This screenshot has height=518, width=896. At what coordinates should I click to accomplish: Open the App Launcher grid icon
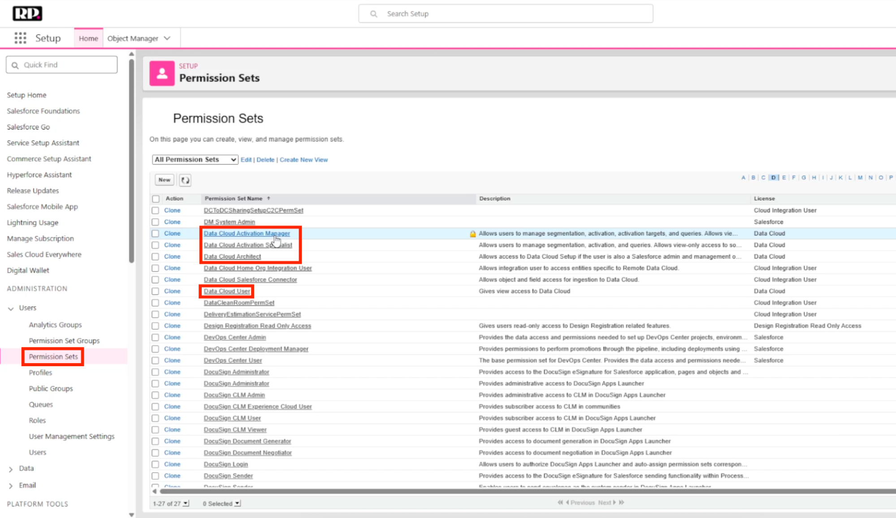point(20,38)
